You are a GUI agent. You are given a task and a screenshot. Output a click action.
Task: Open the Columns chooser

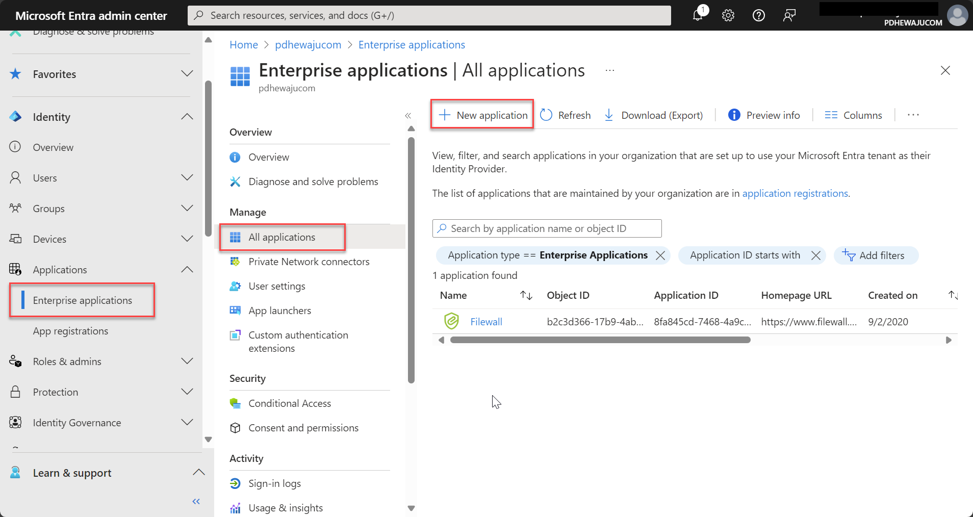(x=853, y=115)
